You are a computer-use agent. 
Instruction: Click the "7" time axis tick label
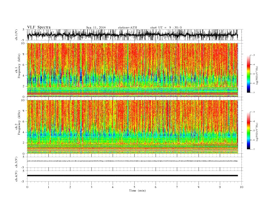[177, 187]
